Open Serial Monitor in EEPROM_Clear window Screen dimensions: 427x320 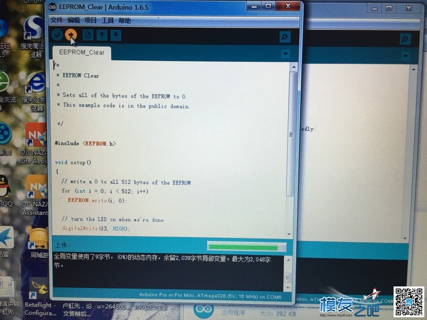click(285, 37)
